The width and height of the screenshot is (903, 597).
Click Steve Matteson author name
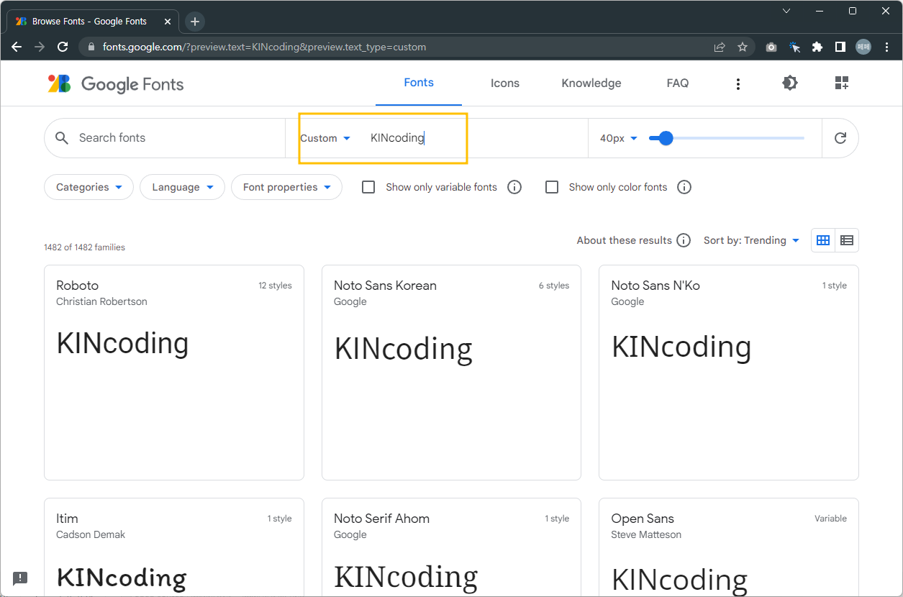646,534
